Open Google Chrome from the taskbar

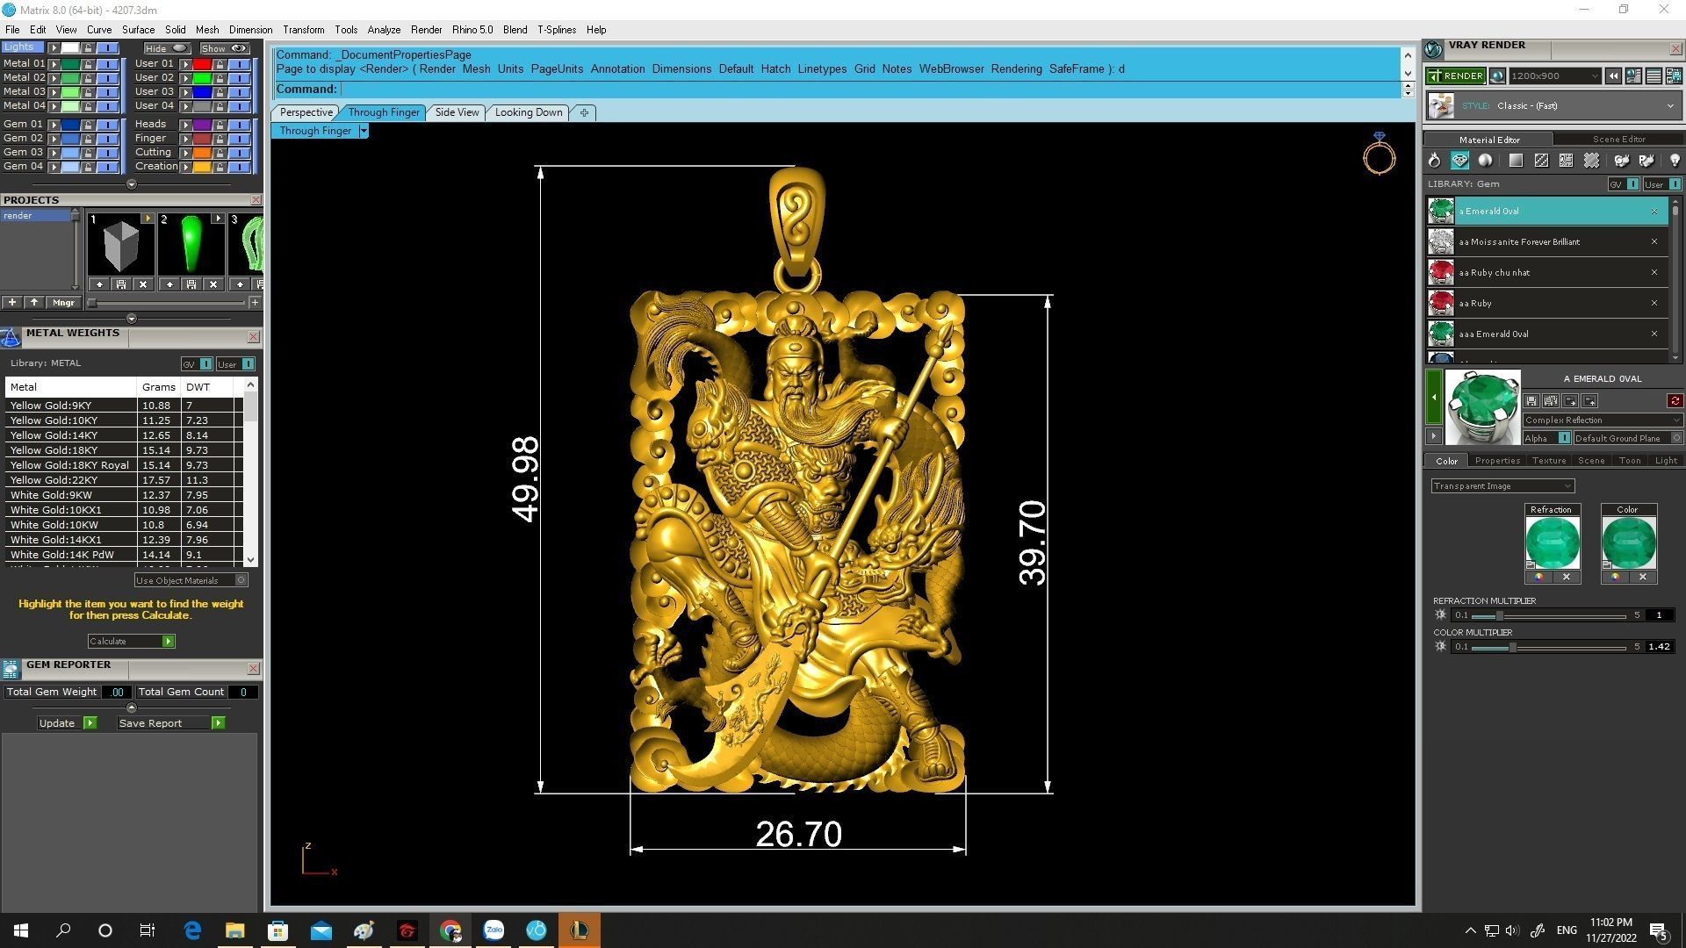[x=450, y=930]
